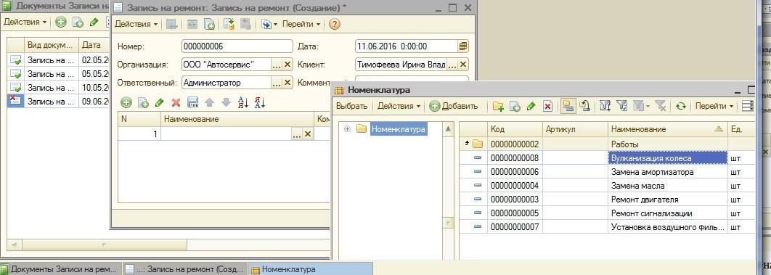Select Вулканизация колеса row

pos(607,158)
